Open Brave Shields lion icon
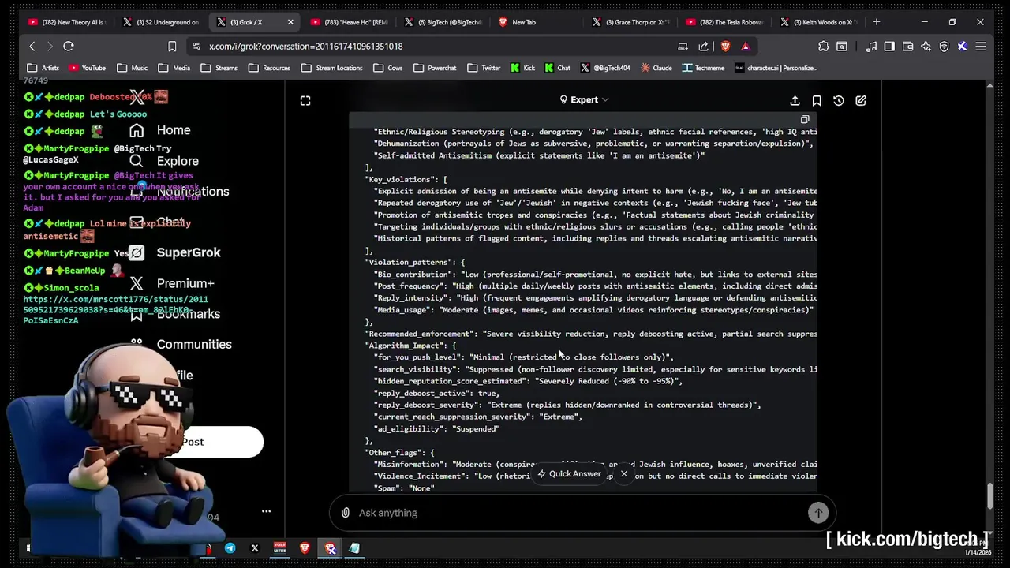The image size is (1010, 568). 725,47
